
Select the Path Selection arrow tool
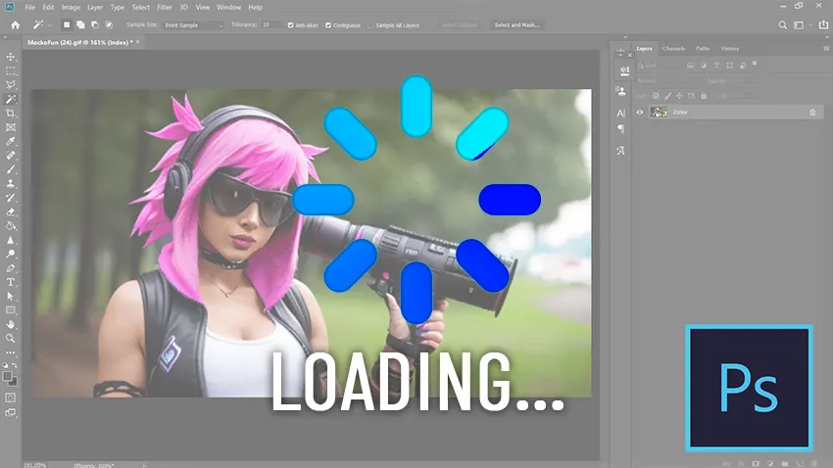11,296
